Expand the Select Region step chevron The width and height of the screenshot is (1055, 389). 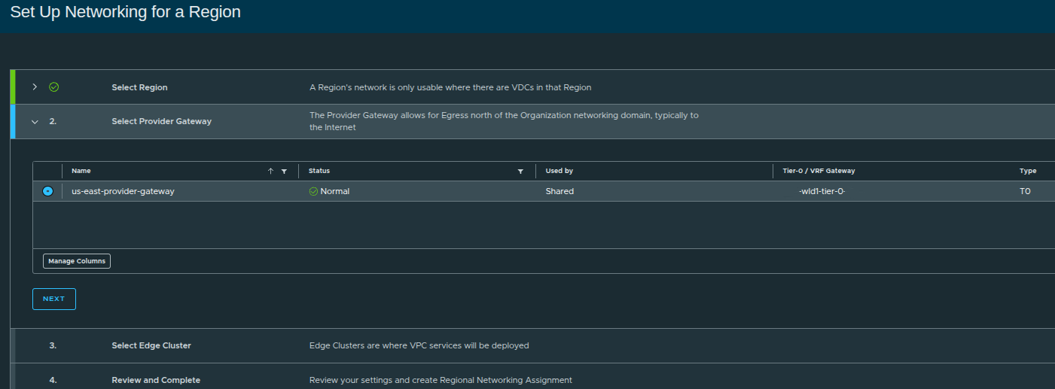(35, 87)
